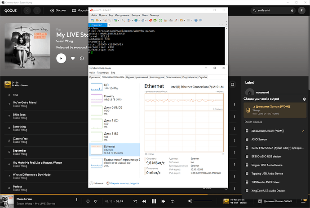This screenshot has width=310, height=208.
Task: Mute the volume speaker icon
Action: point(190,201)
